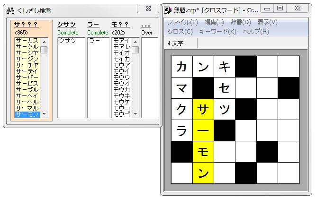Select モウイ in the モ?? list
The height and width of the screenshot is (199, 316).
122,71
